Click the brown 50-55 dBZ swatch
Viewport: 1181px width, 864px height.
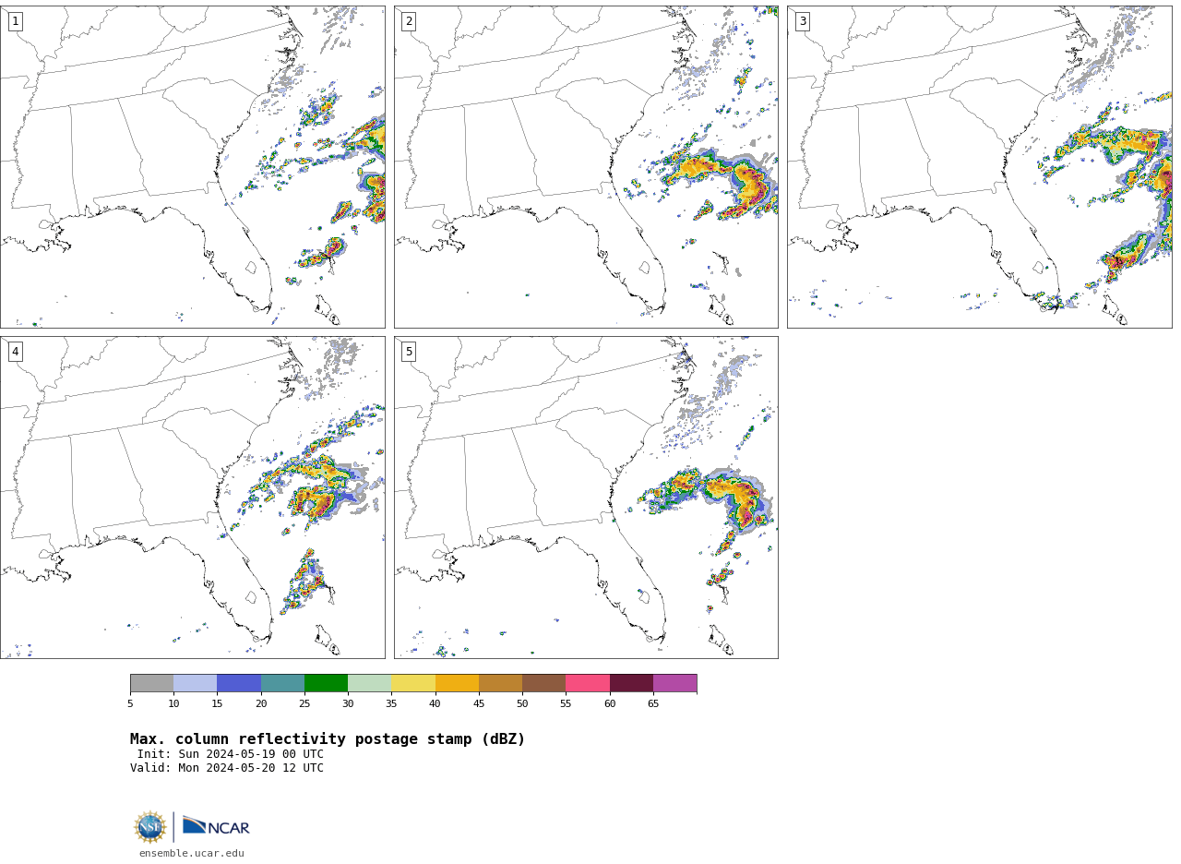pos(543,683)
